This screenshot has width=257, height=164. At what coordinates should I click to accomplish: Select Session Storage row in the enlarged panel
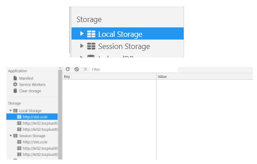127,46
